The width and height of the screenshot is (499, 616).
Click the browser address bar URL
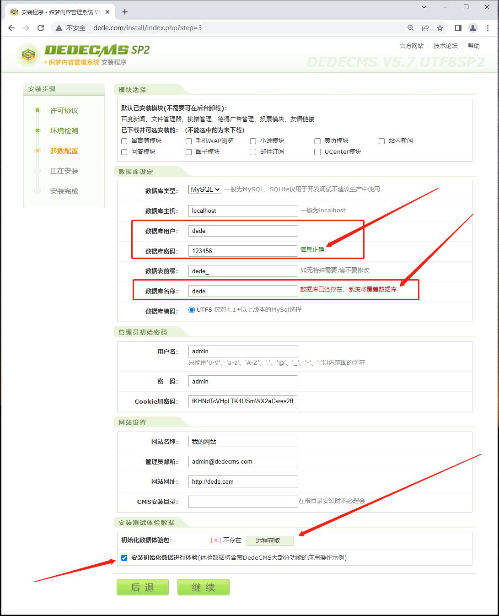click(x=147, y=28)
